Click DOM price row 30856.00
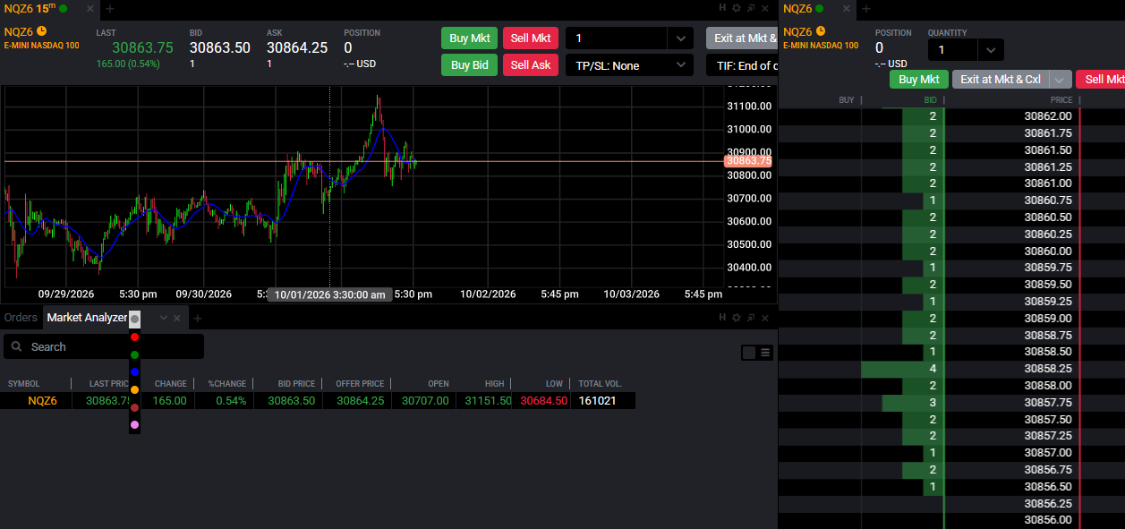Viewport: 1125px width, 529px height. [x=1048, y=520]
